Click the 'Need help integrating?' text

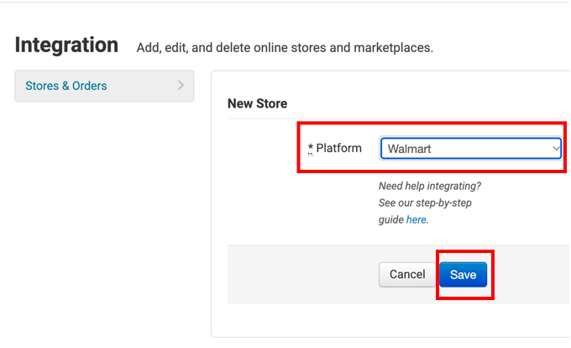[430, 187]
